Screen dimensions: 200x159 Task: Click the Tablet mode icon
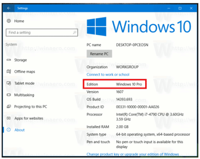[x=9, y=83]
